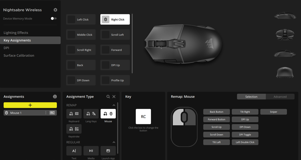Choose Lang Keys remap type icon
The image size is (301, 160).
point(91,114)
